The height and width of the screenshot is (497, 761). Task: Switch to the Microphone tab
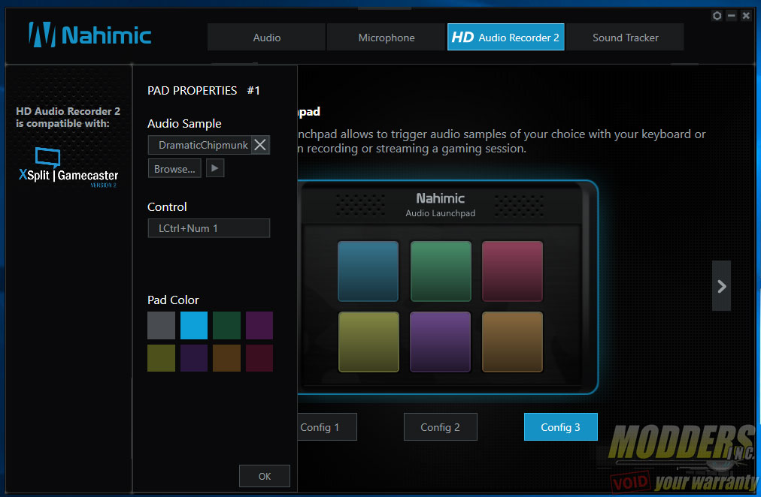click(x=387, y=38)
